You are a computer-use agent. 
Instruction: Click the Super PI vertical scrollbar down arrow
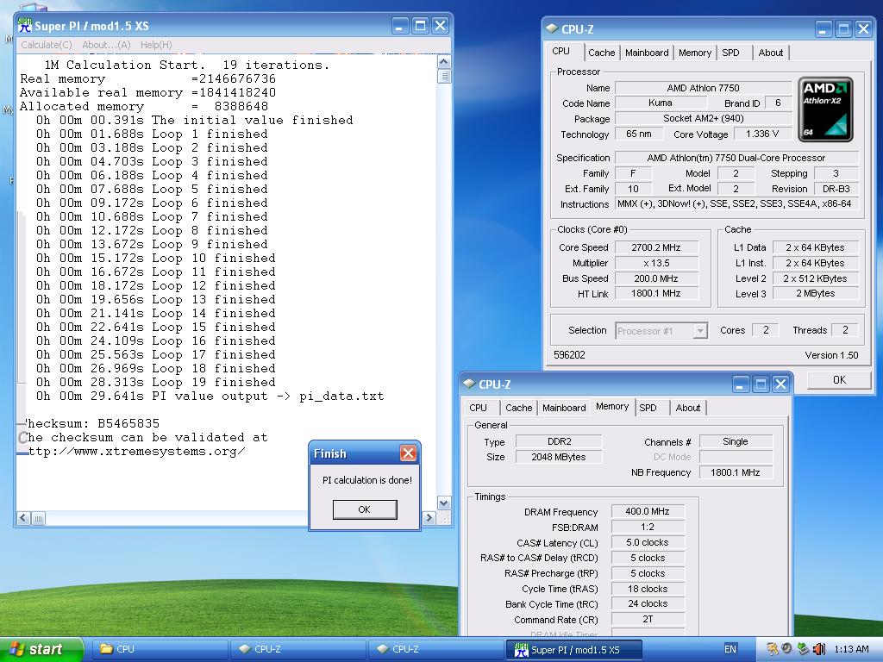tap(444, 503)
